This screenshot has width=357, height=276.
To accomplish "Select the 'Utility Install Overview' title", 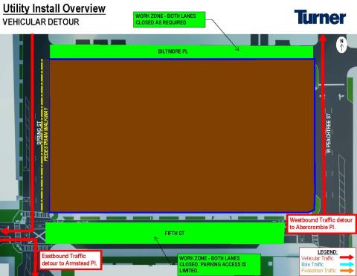I will point(54,9).
